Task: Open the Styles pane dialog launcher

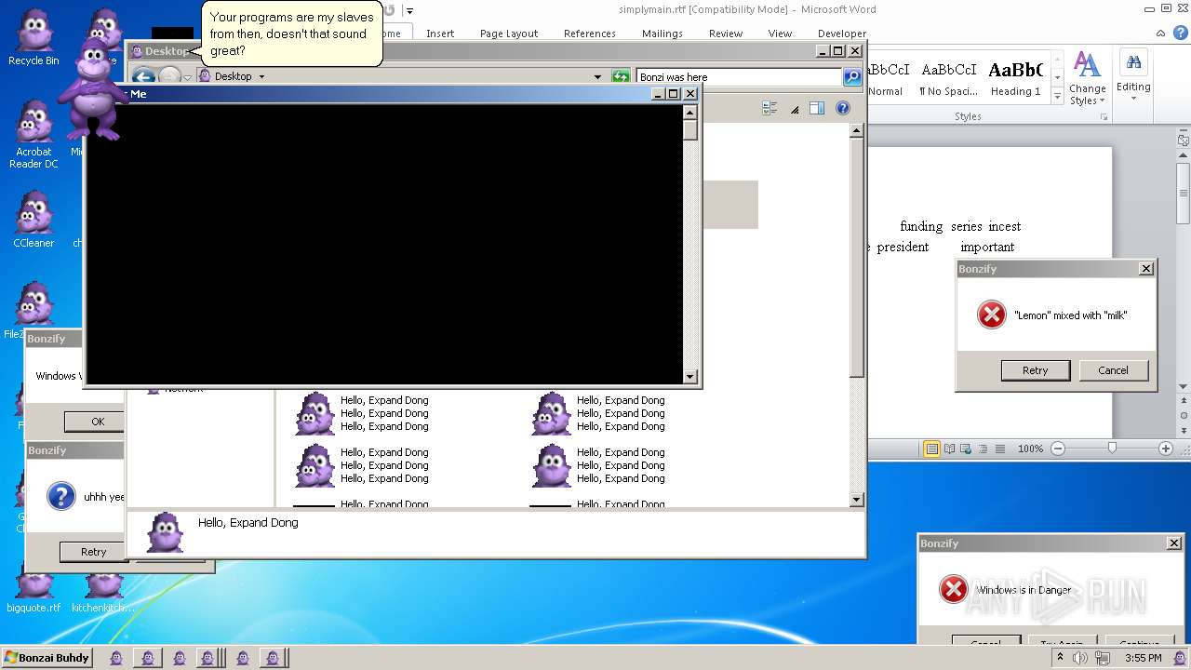Action: click(1104, 117)
